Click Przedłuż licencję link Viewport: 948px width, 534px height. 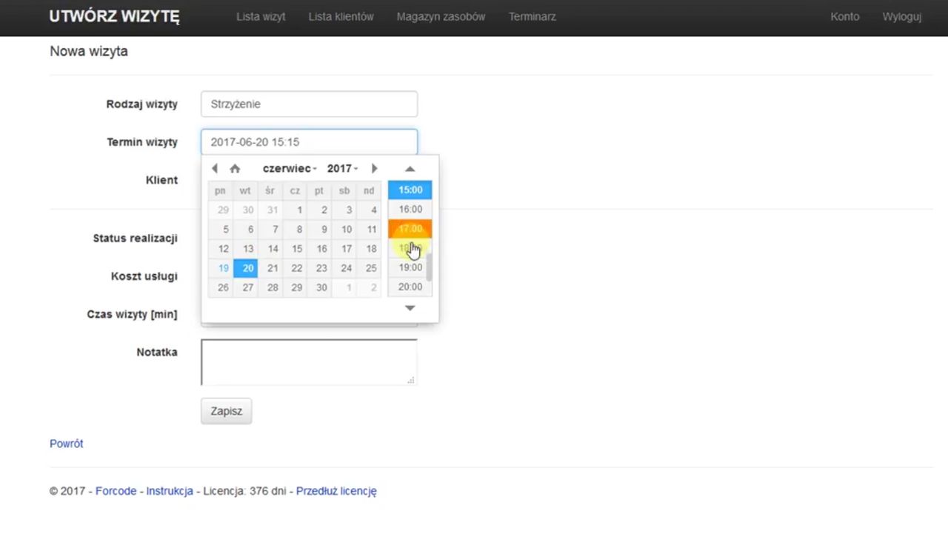click(x=336, y=491)
